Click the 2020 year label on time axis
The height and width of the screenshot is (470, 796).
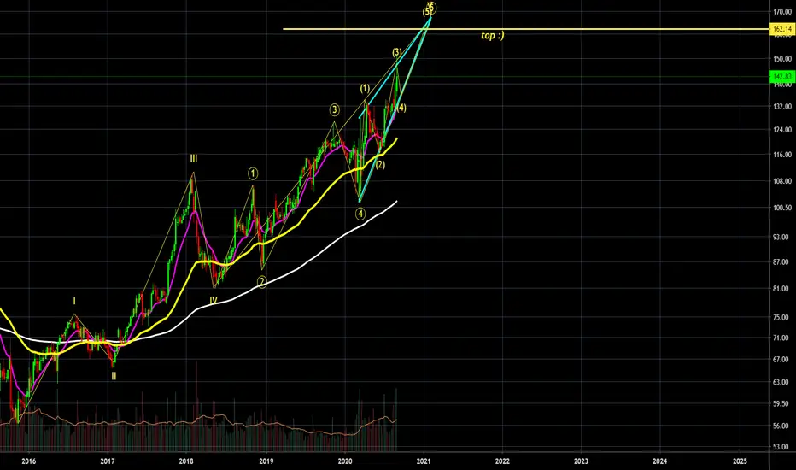(x=345, y=461)
